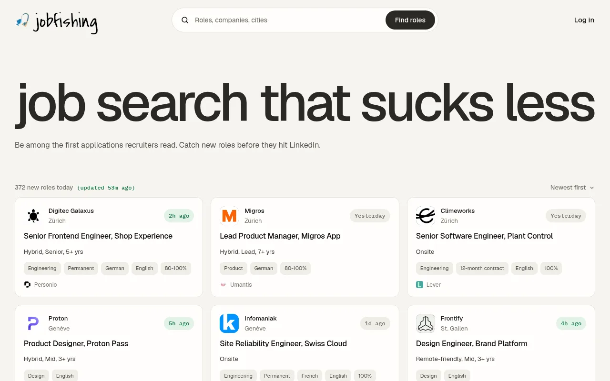
Task: Click the Lever source icon
Action: (419, 285)
